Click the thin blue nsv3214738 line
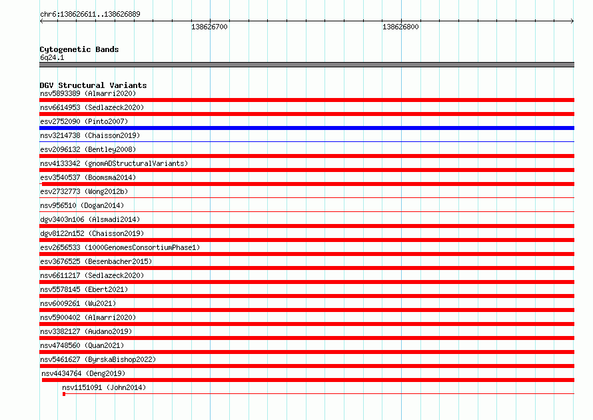 pyautogui.click(x=306, y=142)
